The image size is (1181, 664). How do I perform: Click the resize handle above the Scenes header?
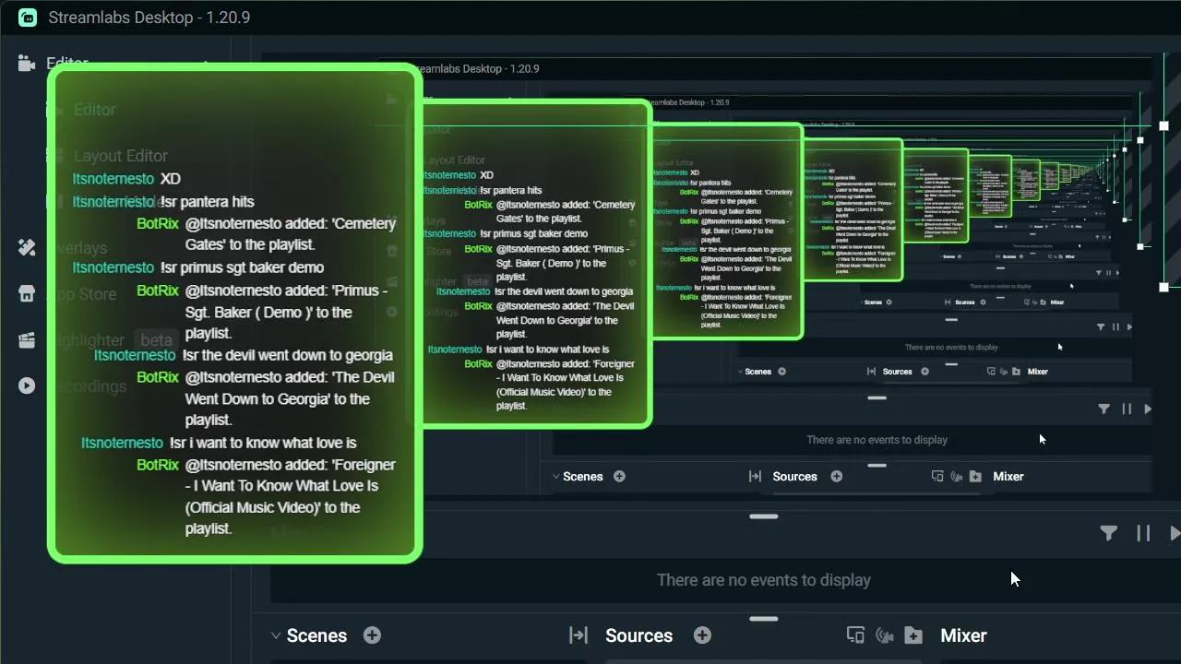coord(764,619)
